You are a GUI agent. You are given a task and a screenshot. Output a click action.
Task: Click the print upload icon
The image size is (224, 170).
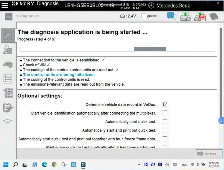pos(186,16)
